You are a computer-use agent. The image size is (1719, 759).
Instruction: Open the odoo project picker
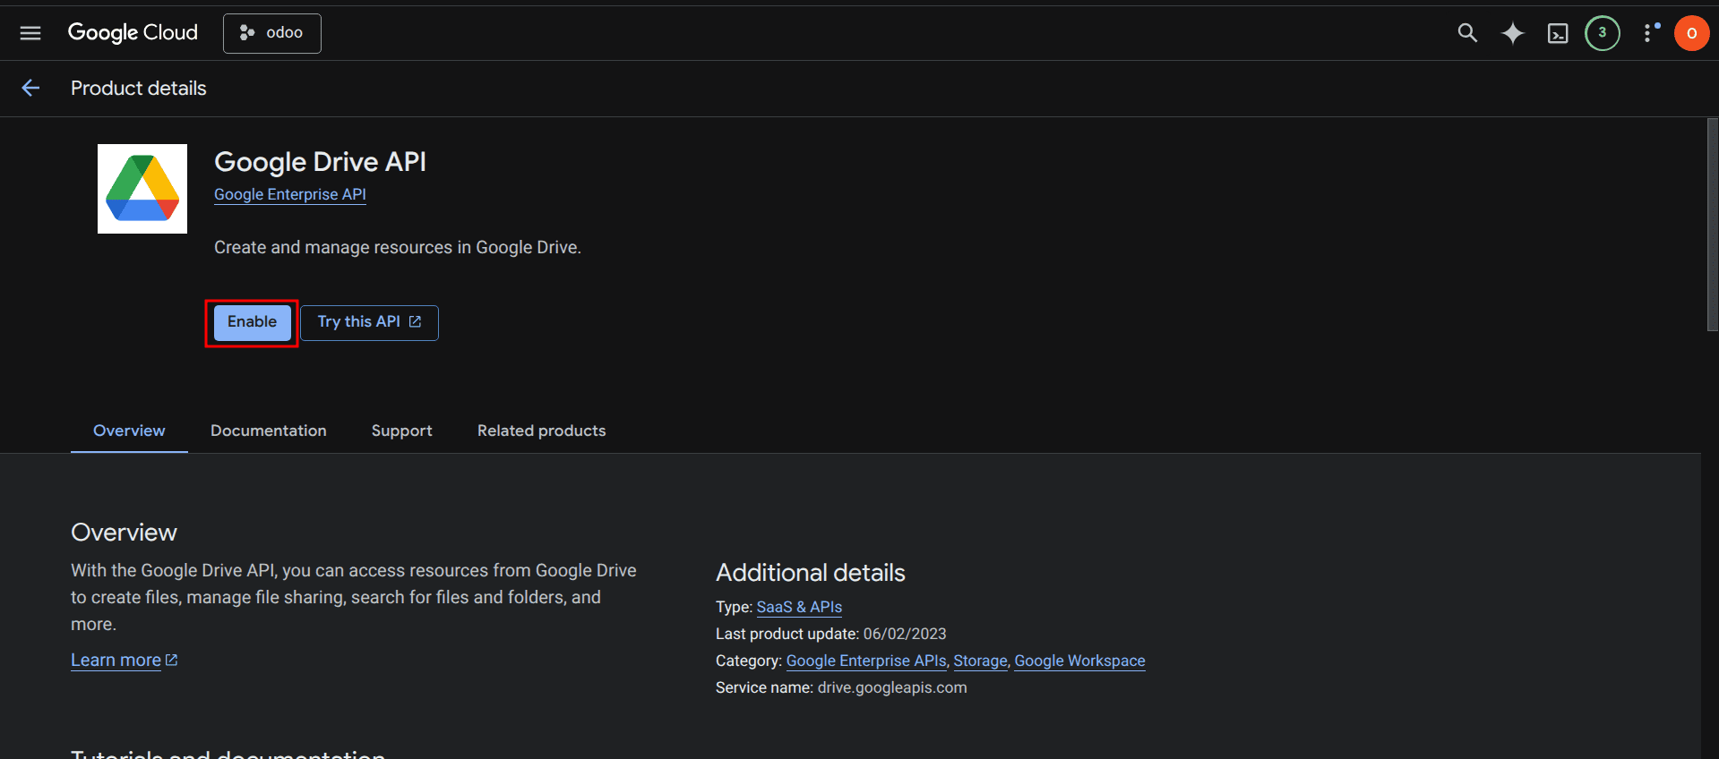pyautogui.click(x=272, y=33)
